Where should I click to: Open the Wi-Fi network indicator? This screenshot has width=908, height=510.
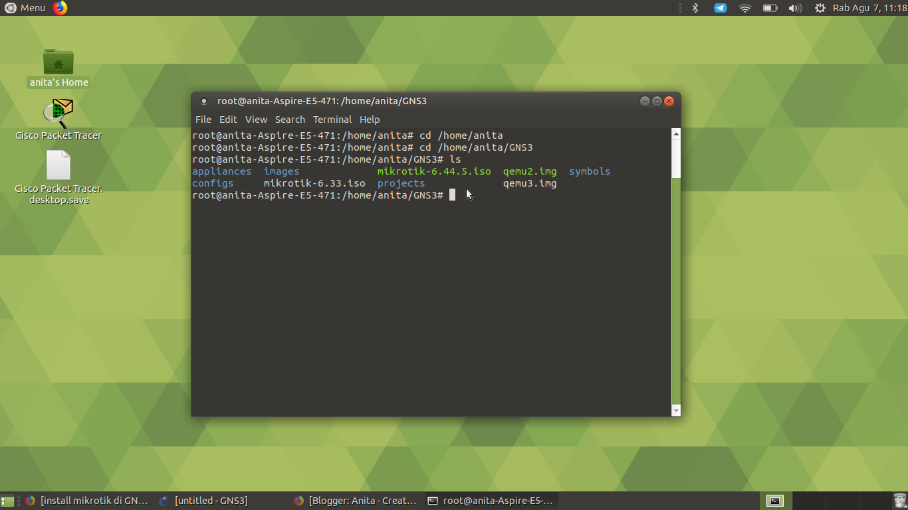pos(745,8)
